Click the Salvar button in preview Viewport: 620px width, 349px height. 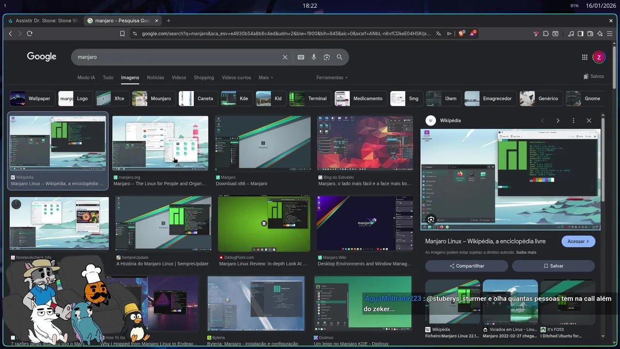(553, 266)
